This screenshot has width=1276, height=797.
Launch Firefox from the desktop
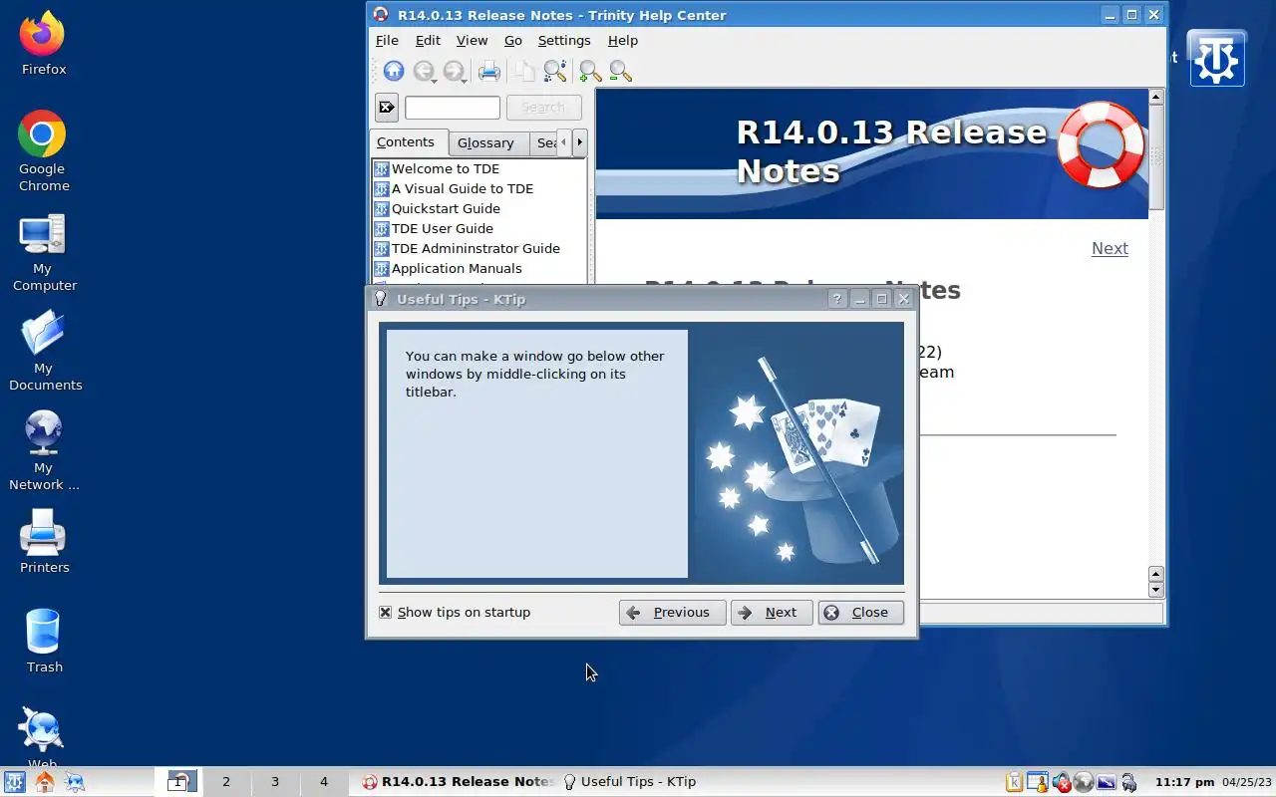click(x=43, y=45)
